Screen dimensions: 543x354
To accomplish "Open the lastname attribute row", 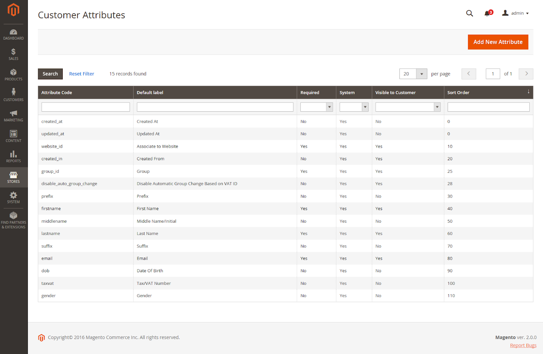I will click(x=285, y=234).
